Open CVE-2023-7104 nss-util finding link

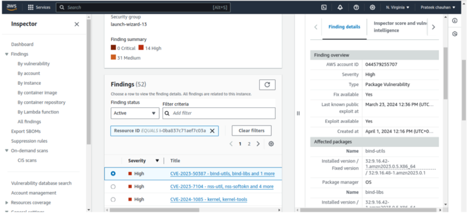pyautogui.click(x=222, y=187)
